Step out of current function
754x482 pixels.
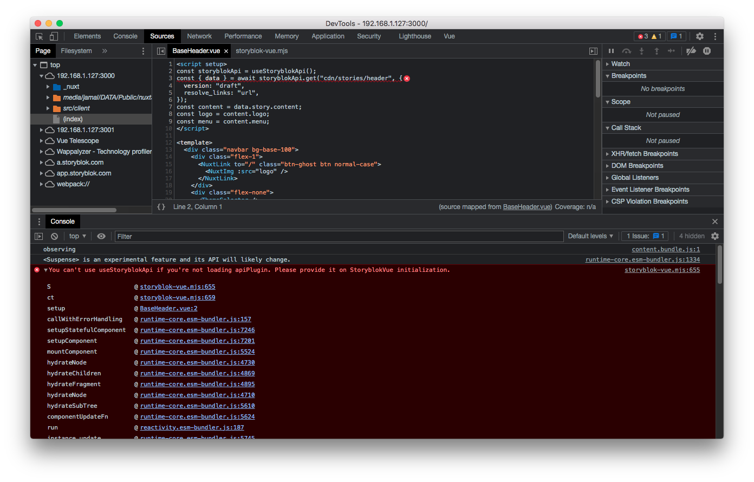[x=656, y=51]
